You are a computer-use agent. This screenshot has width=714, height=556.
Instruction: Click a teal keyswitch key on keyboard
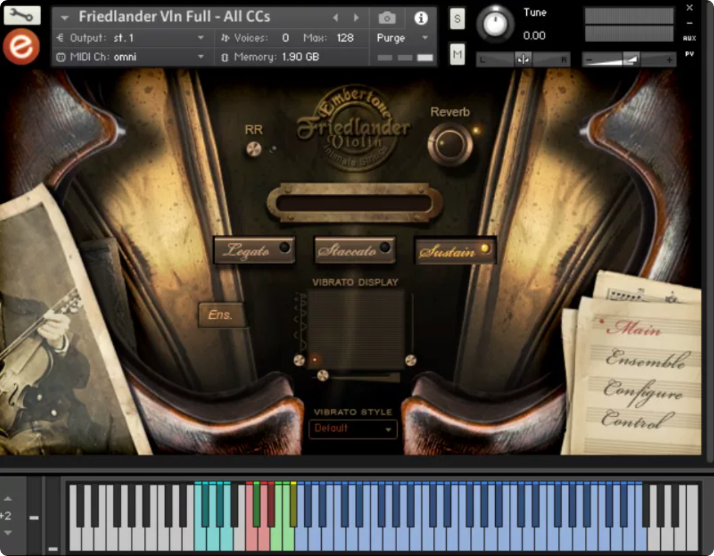[x=200, y=540]
